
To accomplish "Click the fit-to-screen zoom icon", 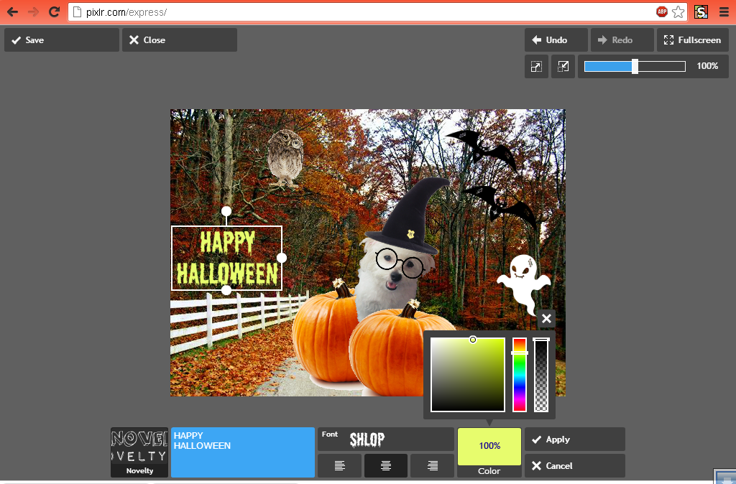I will coord(536,66).
